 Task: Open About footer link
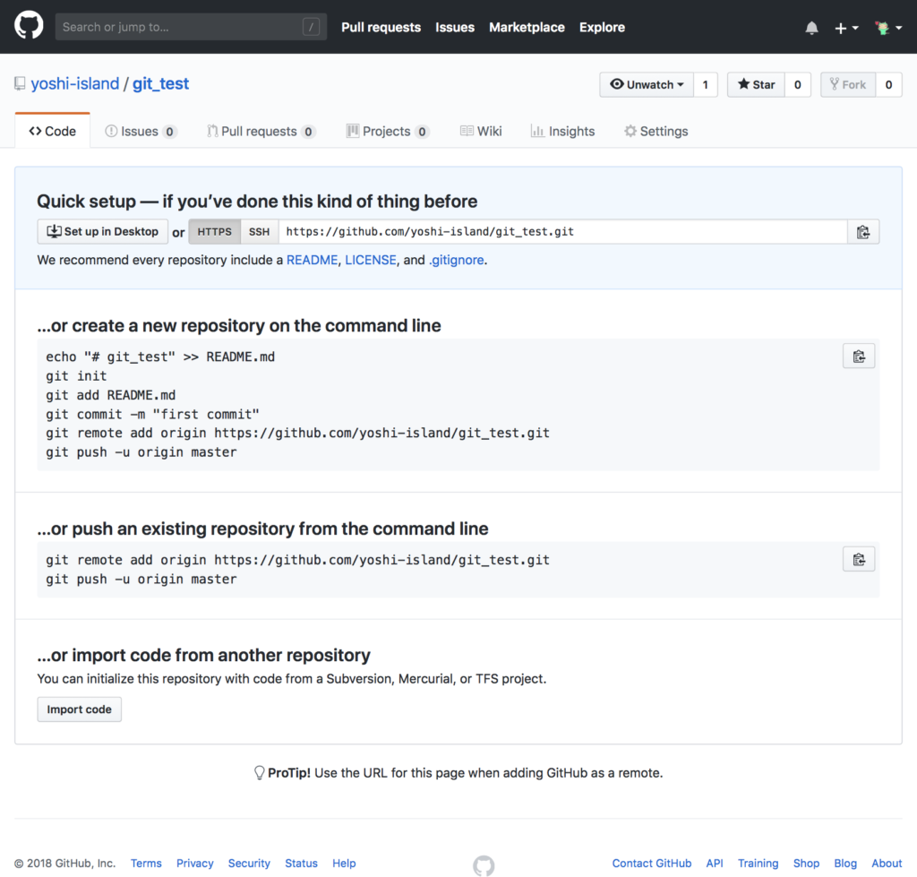887,863
